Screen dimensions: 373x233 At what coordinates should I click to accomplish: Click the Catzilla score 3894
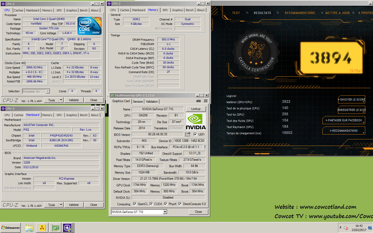pos(331,58)
